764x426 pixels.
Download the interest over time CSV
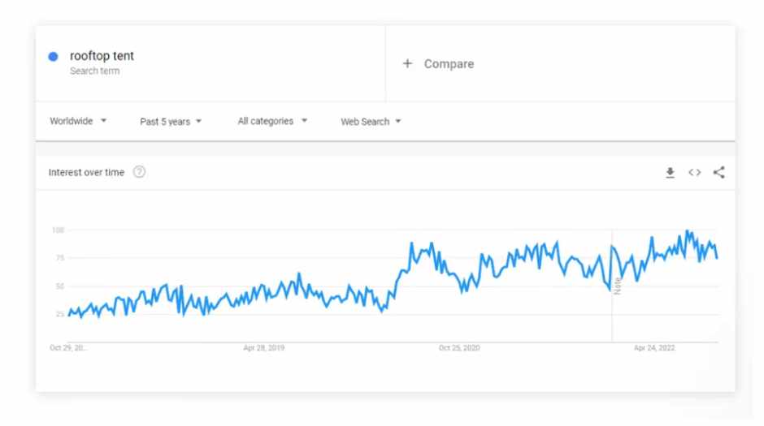pyautogui.click(x=670, y=172)
